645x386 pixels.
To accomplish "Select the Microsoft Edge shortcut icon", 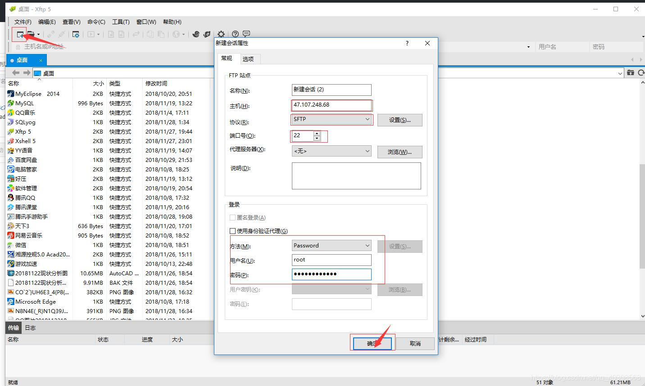I will (11, 302).
